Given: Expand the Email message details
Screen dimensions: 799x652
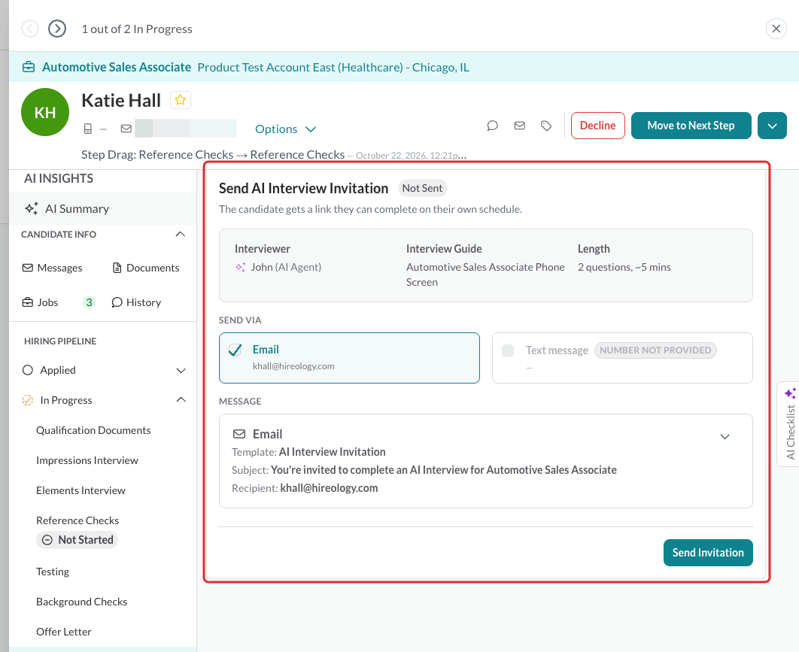Looking at the screenshot, I should click(725, 436).
